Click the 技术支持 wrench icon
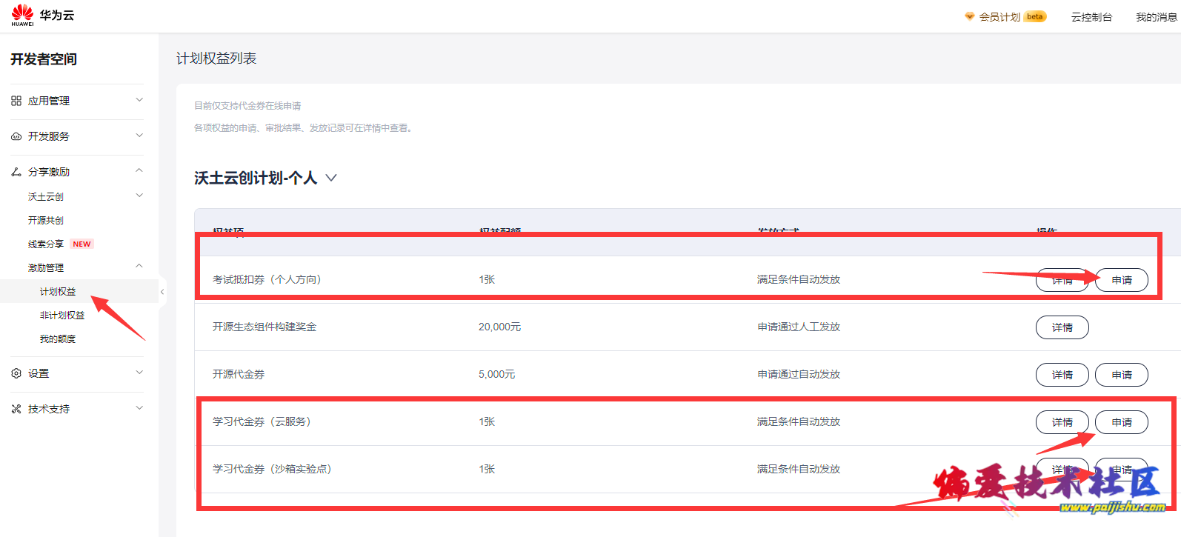This screenshot has height=537, width=1181. click(x=16, y=409)
